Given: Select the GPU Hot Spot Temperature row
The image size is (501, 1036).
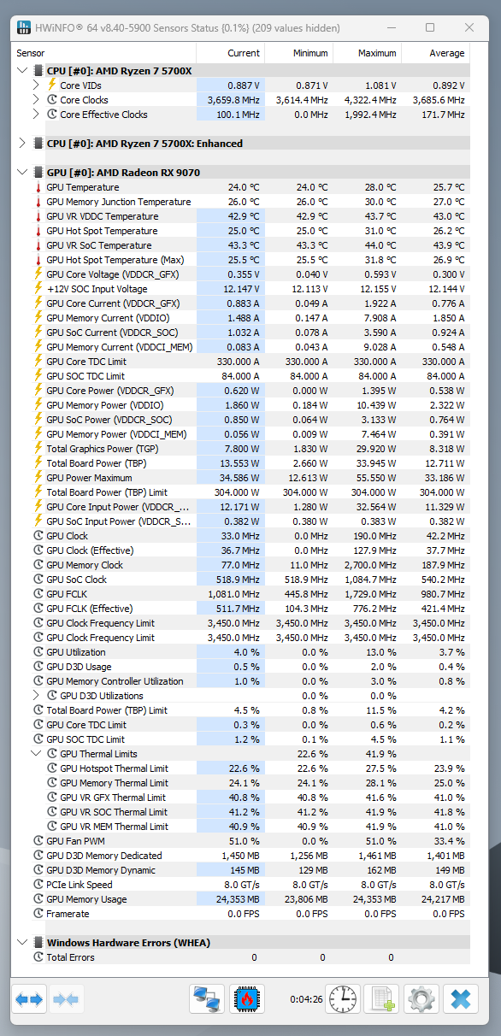Looking at the screenshot, I should click(x=241, y=231).
